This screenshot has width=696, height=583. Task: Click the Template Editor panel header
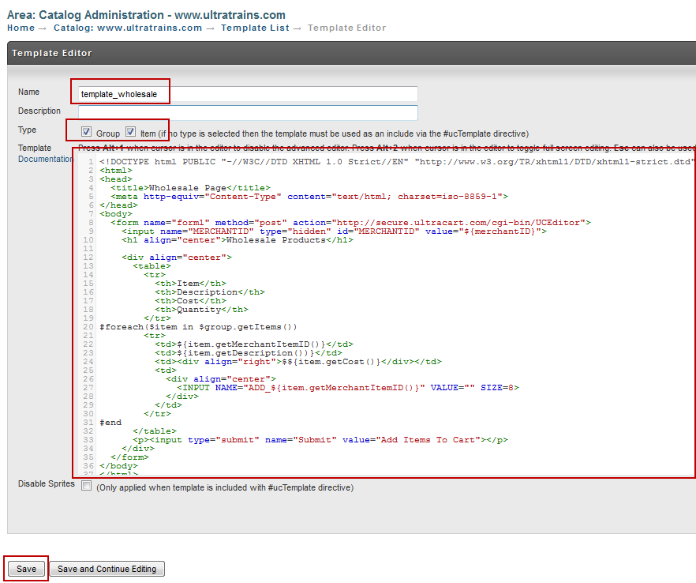(x=352, y=53)
